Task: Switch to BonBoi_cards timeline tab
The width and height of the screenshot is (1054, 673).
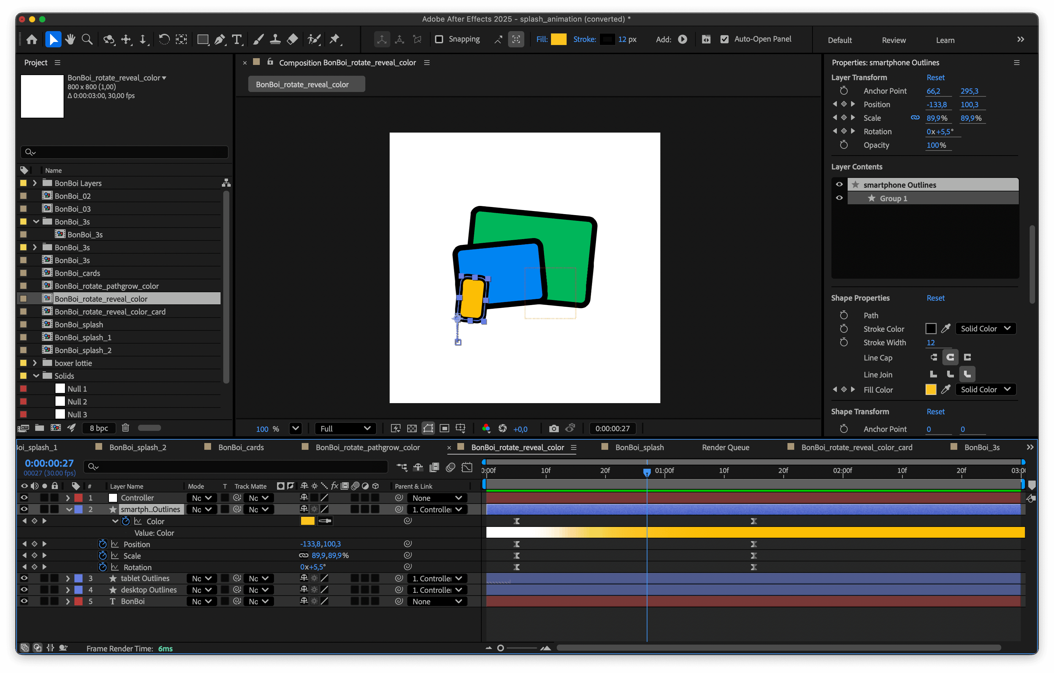Action: [x=241, y=447]
